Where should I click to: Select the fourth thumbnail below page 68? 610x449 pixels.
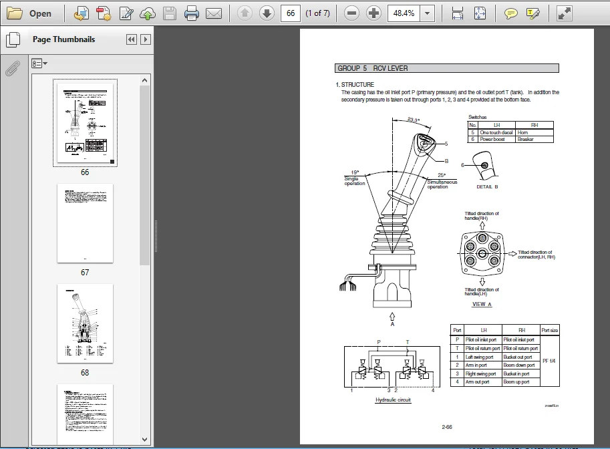(x=86, y=414)
